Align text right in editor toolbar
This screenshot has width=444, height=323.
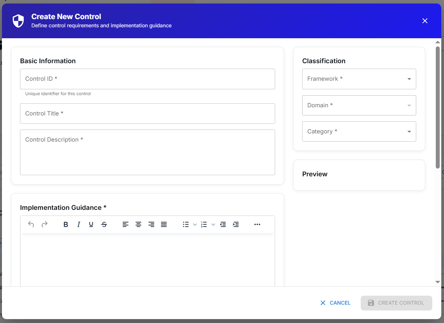151,224
